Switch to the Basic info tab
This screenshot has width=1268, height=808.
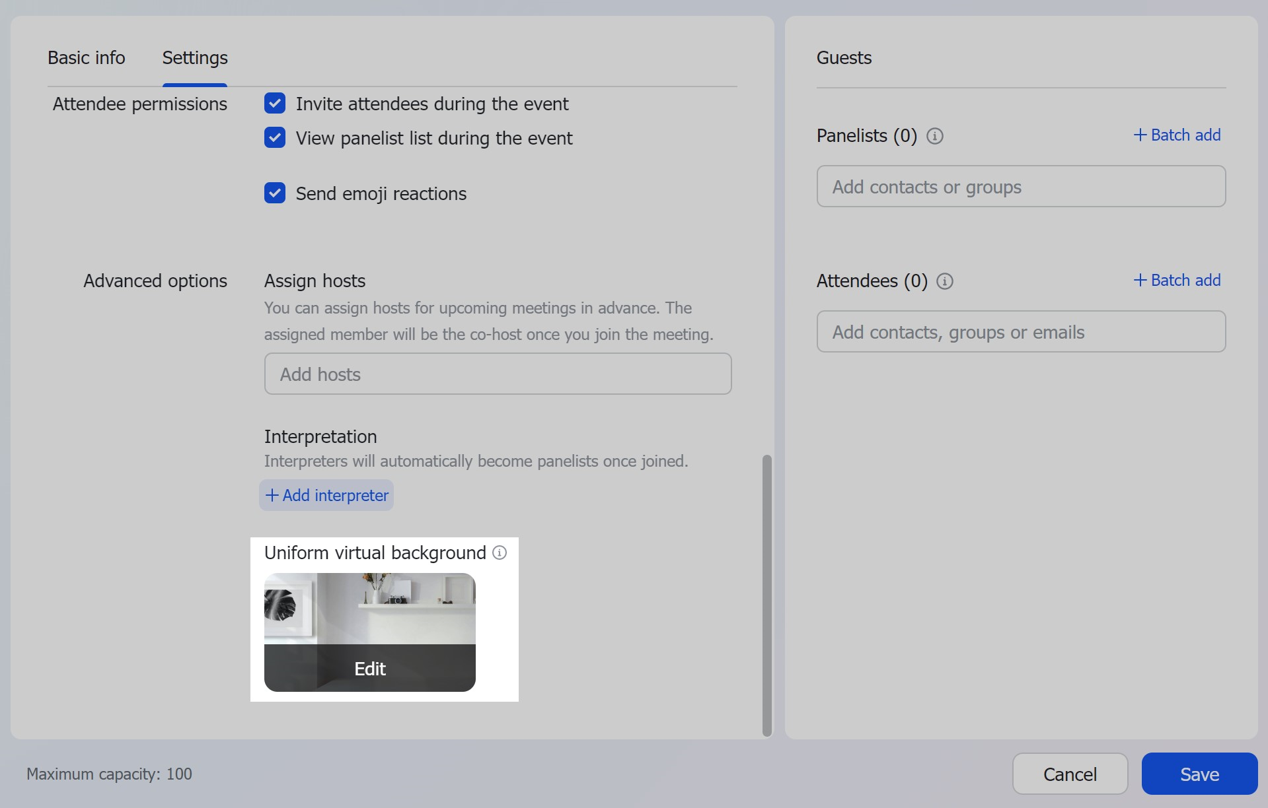point(86,58)
